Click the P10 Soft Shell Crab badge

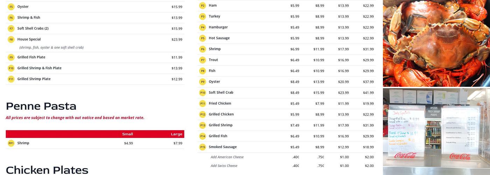point(203,93)
